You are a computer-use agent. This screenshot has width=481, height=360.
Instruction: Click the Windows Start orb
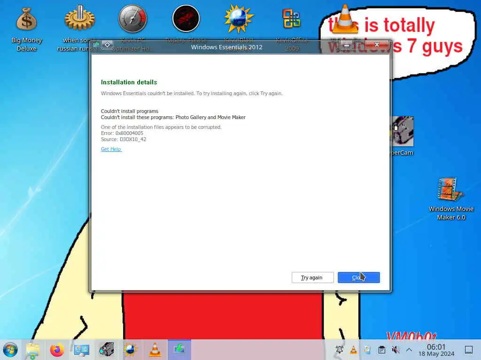pyautogui.click(x=10, y=350)
